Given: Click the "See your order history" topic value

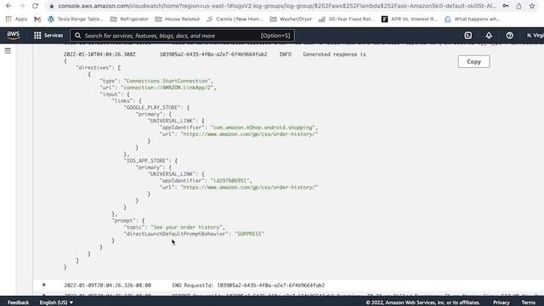Looking at the screenshot, I should click(187, 227).
